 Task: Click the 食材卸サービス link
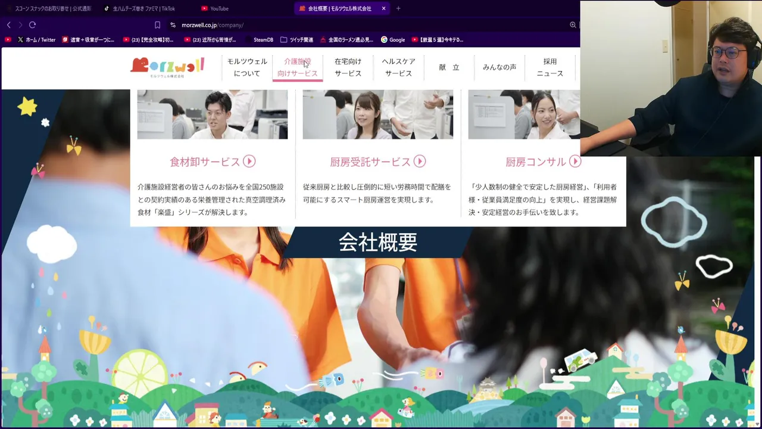tap(205, 161)
